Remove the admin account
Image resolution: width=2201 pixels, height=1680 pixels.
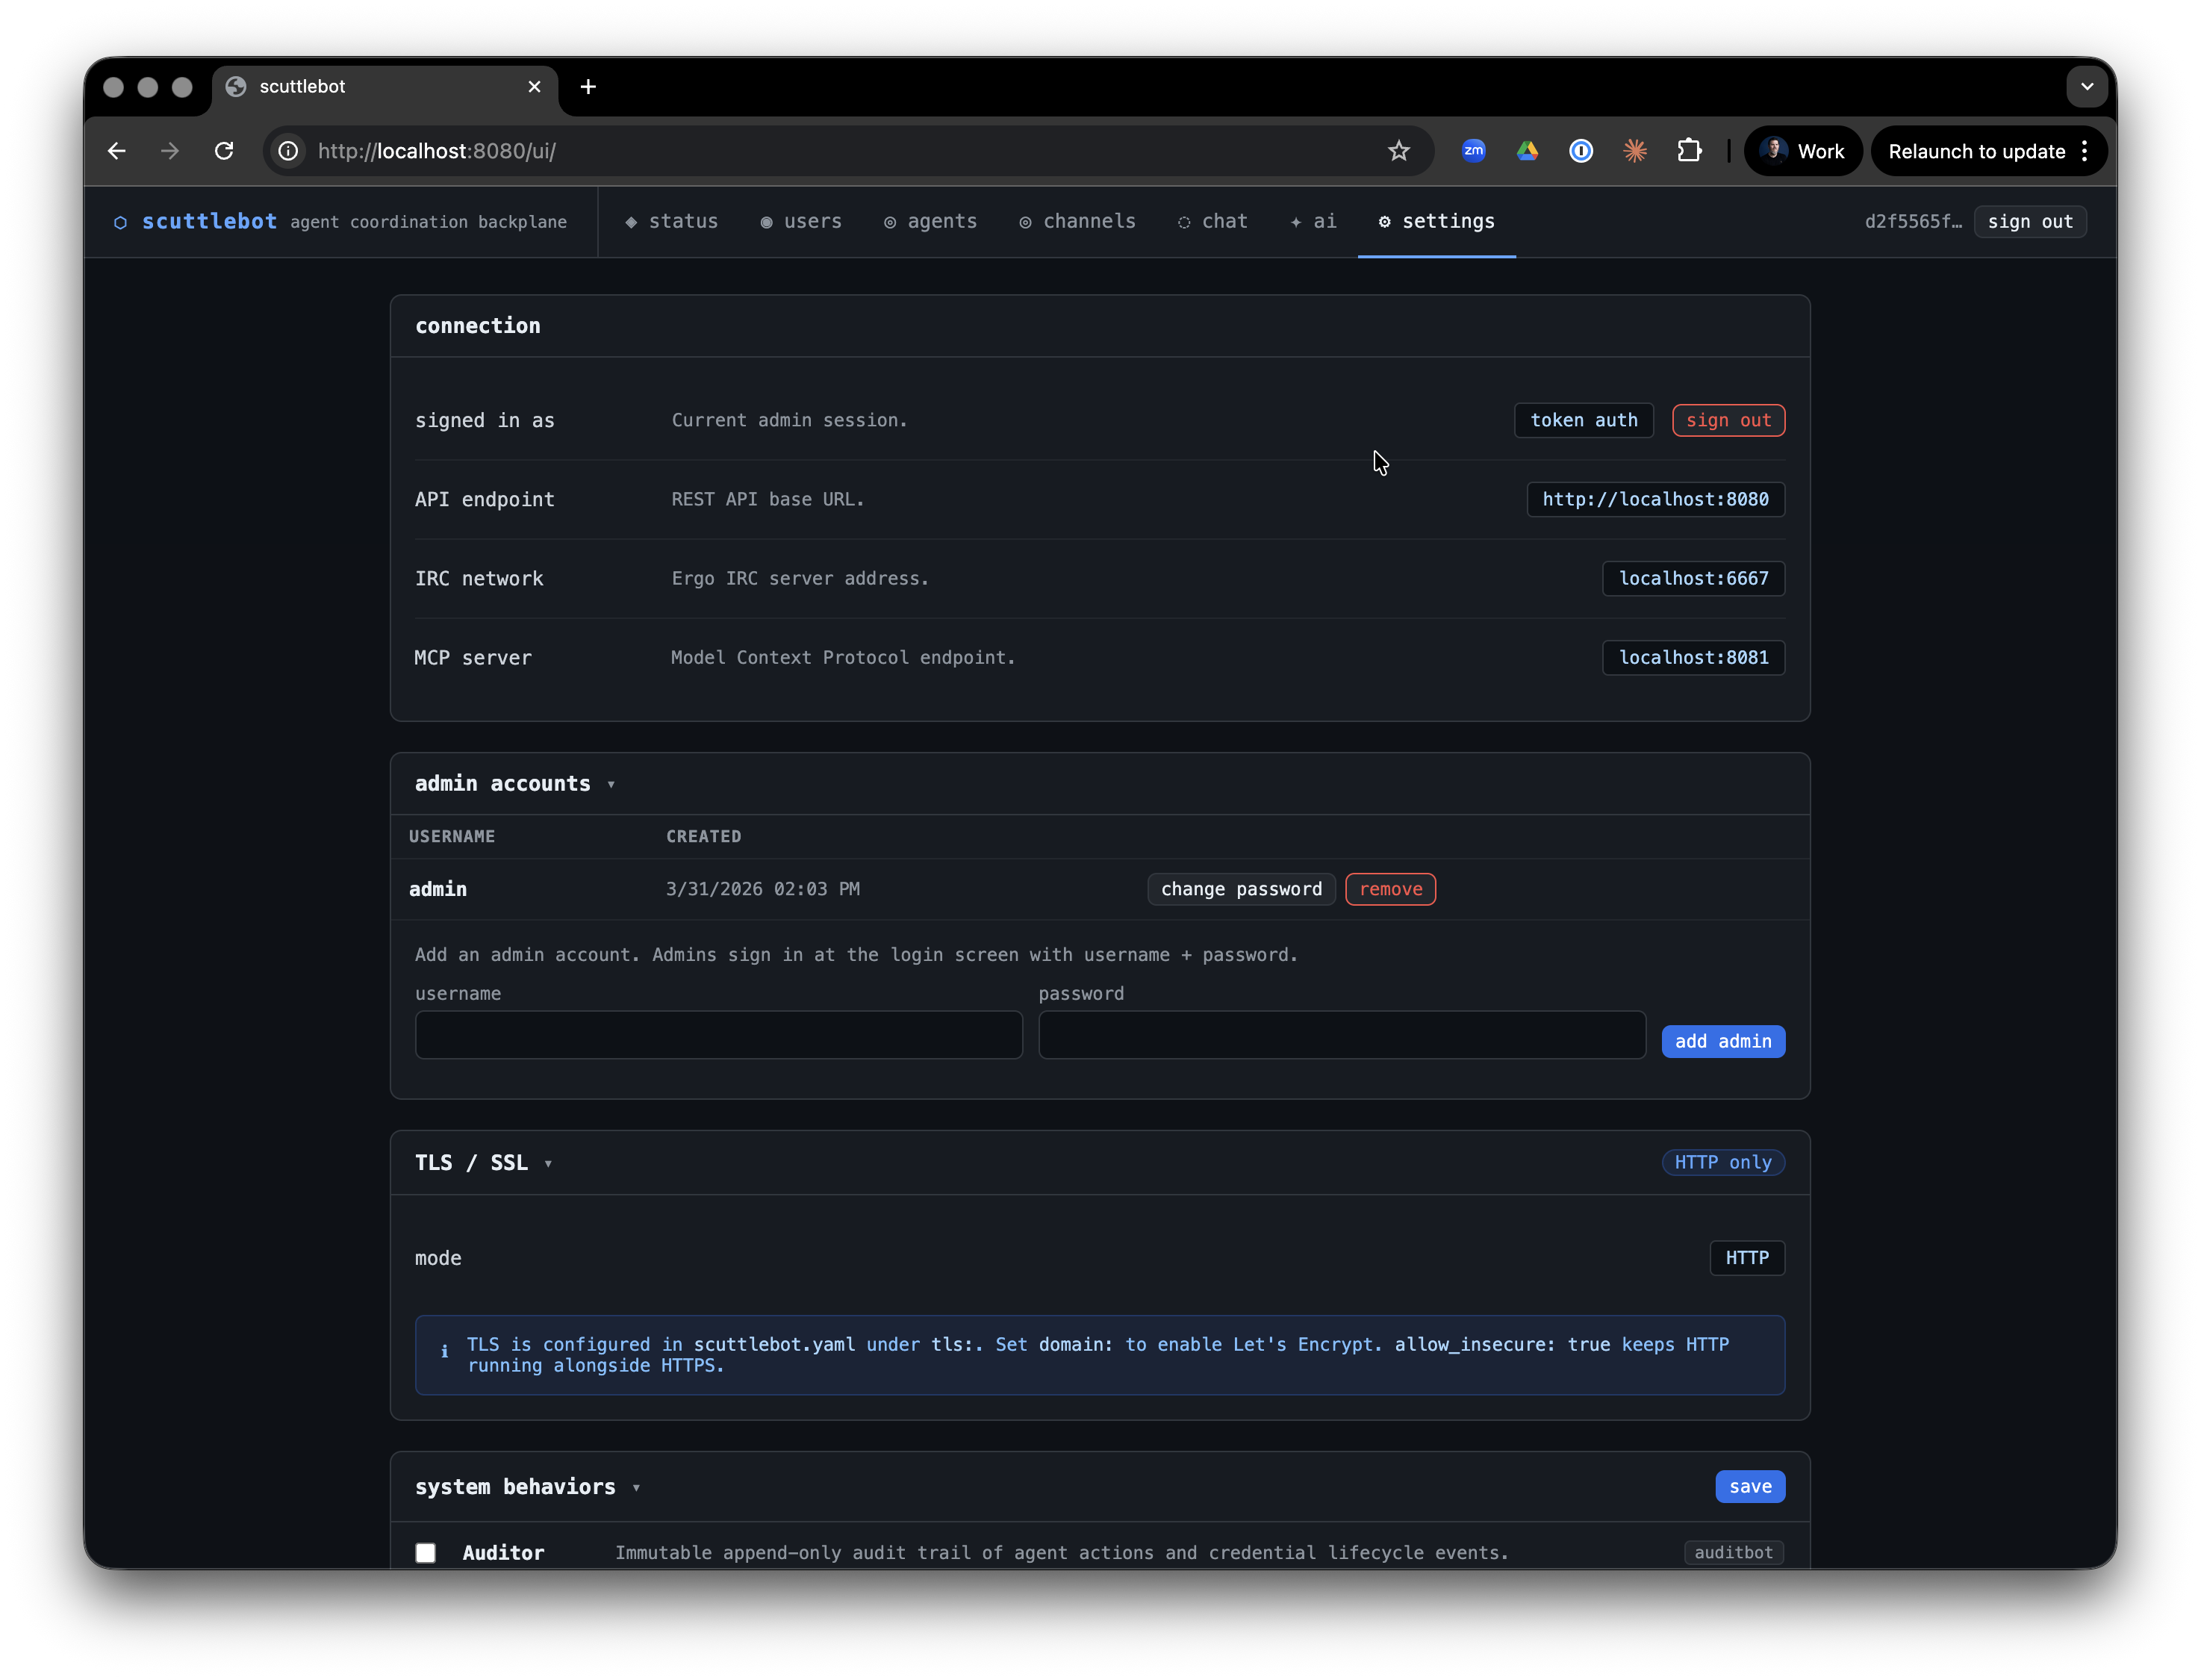[1390, 889]
